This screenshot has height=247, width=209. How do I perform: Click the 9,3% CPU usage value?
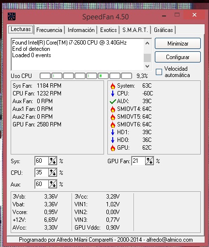[142, 76]
